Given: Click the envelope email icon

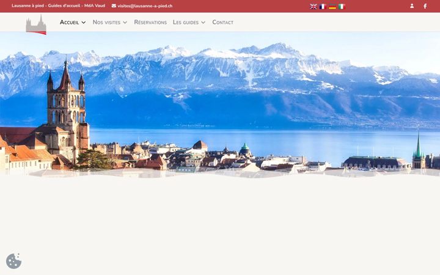Looking at the screenshot, I should [x=114, y=5].
